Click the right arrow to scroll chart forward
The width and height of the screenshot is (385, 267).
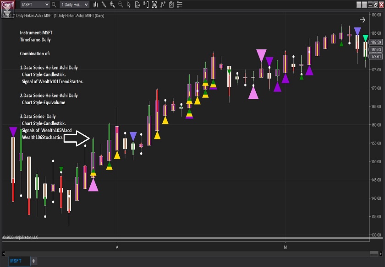(363, 20)
